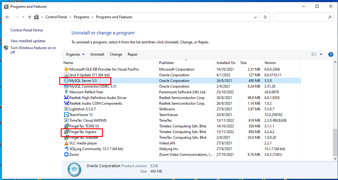Screen dimensions: 338x180
Task: Open Turn Windows features on or off
Action: [33, 50]
